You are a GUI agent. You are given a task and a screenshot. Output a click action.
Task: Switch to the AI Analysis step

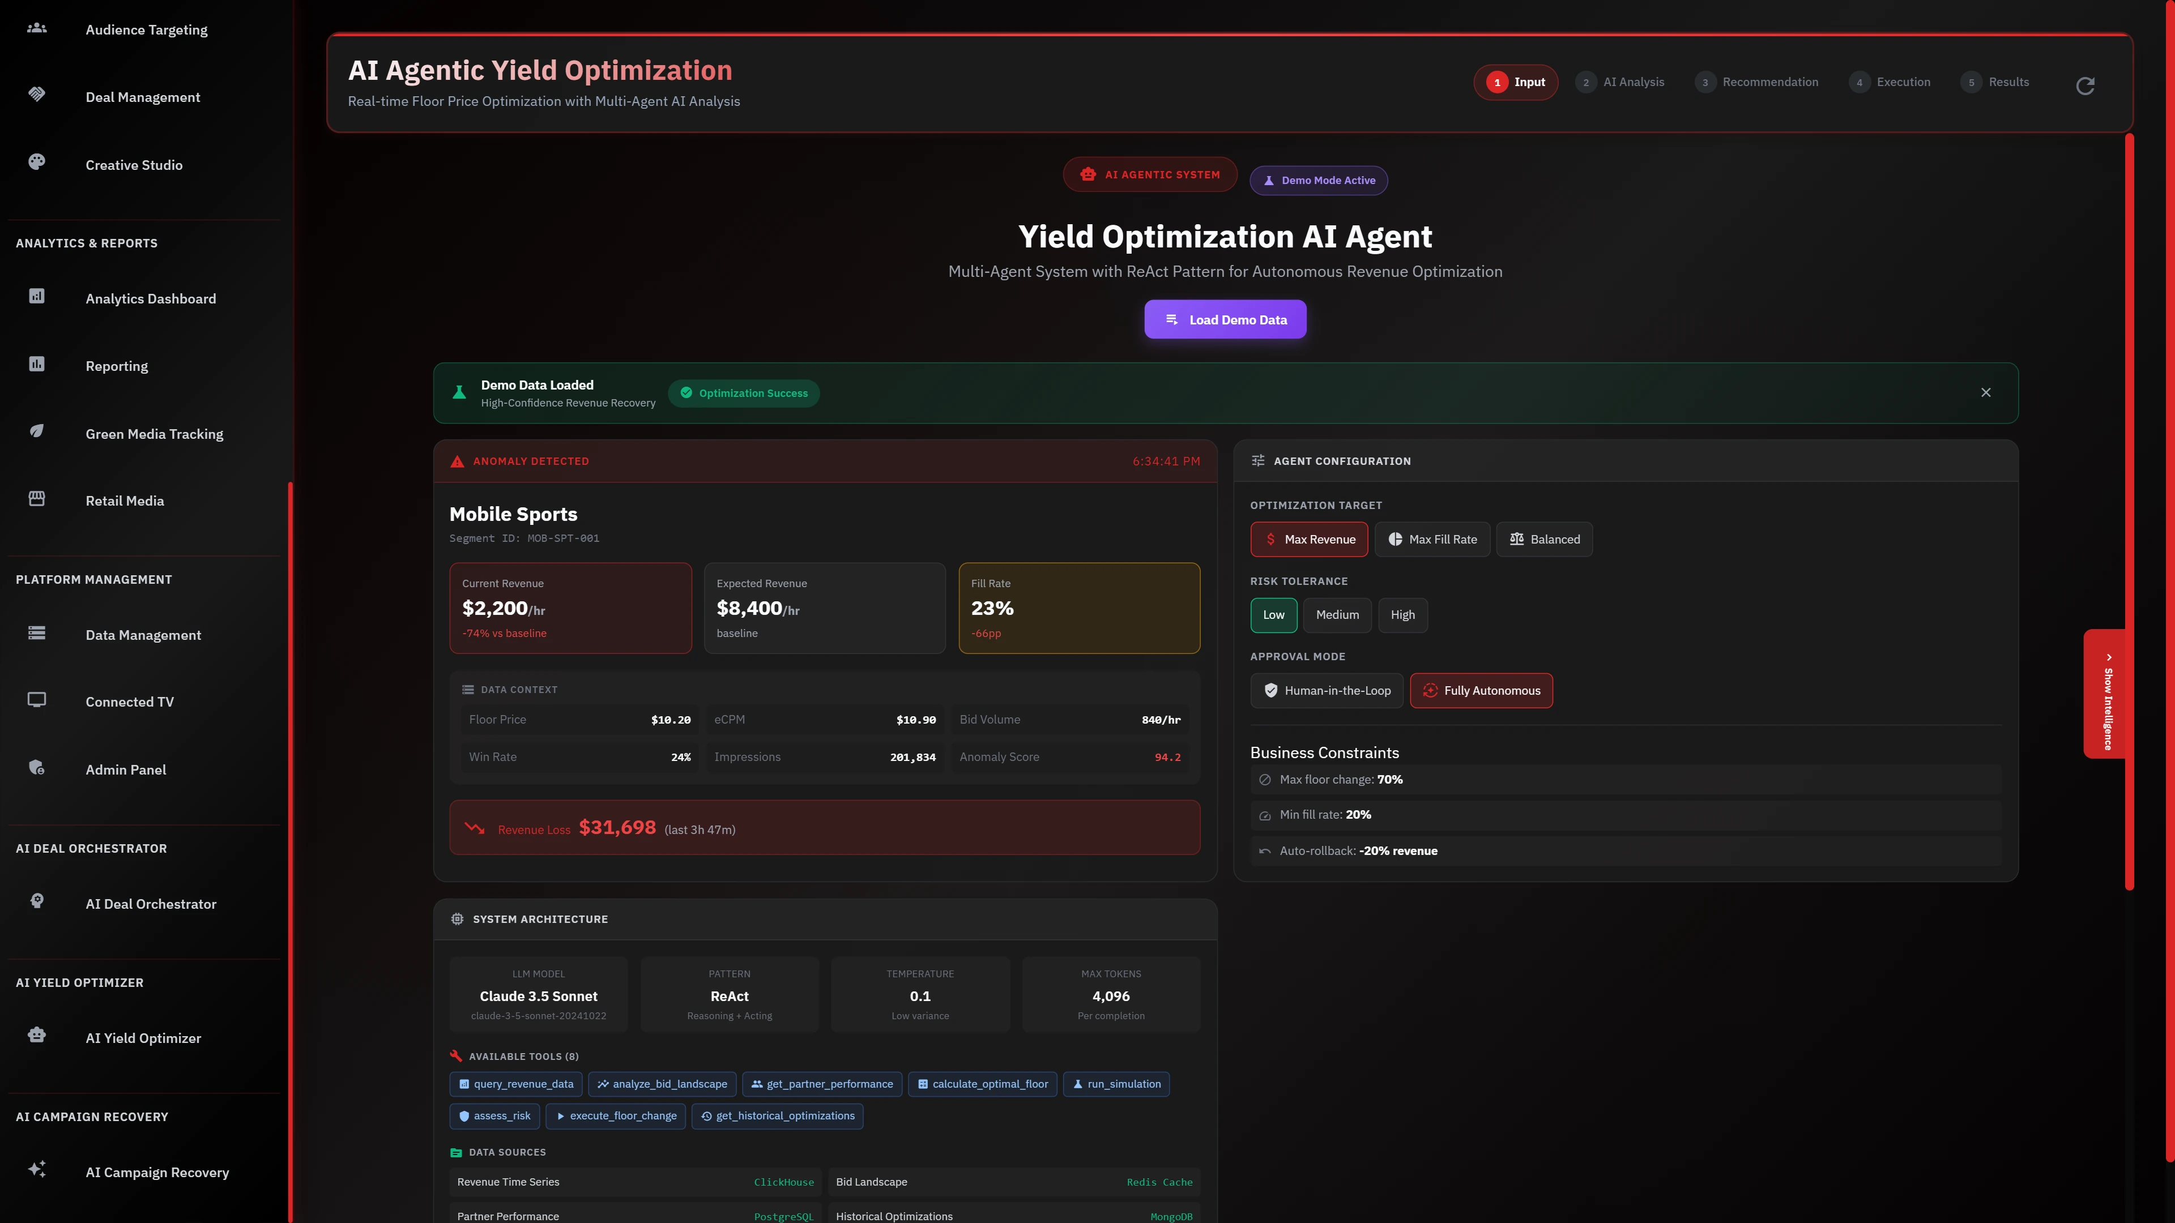tap(1620, 82)
